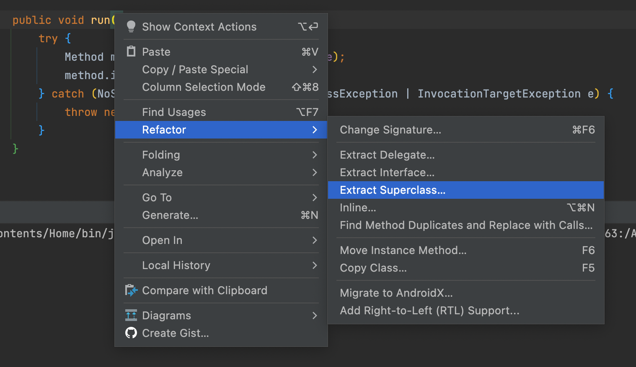Expand the Go To submenu arrow

click(x=315, y=198)
